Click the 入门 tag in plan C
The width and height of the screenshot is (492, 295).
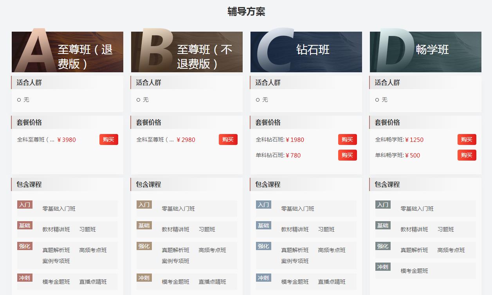tap(263, 205)
